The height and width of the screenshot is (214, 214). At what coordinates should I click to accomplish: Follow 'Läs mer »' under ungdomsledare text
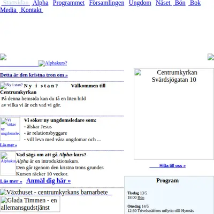coord(9,145)
